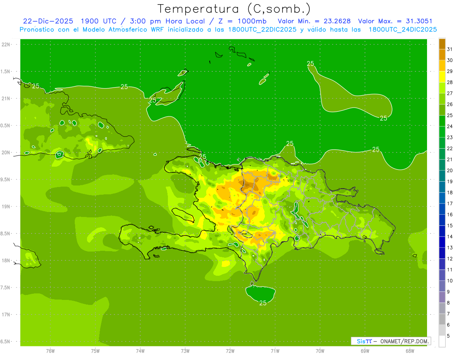Viewport: 460px width, 356px height.
Task: Click the yellow legend swatch between 28 and 29
Action: (442, 77)
